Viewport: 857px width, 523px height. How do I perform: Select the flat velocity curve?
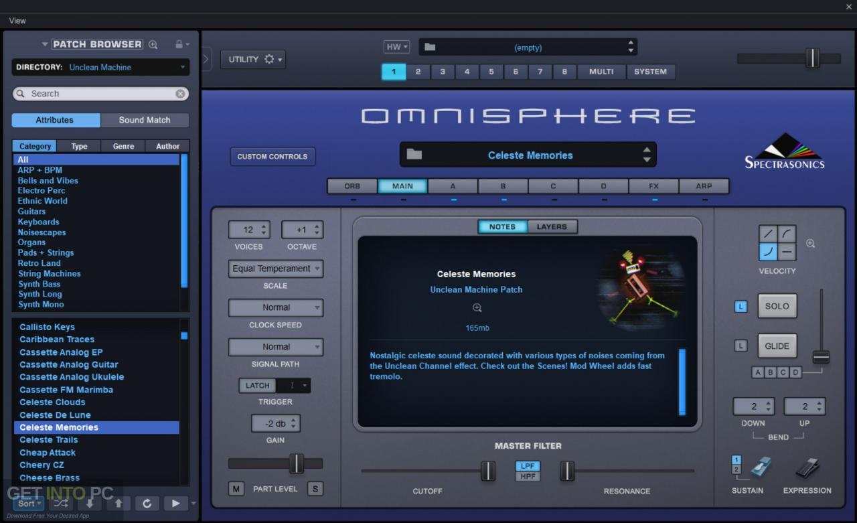tap(787, 252)
